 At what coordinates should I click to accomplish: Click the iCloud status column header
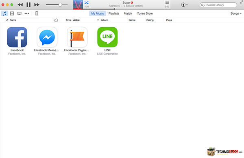pos(56,20)
